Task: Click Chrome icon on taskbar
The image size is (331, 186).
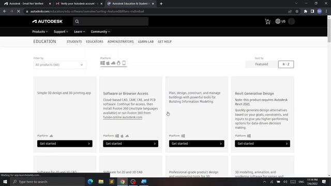Action: (x=123, y=181)
